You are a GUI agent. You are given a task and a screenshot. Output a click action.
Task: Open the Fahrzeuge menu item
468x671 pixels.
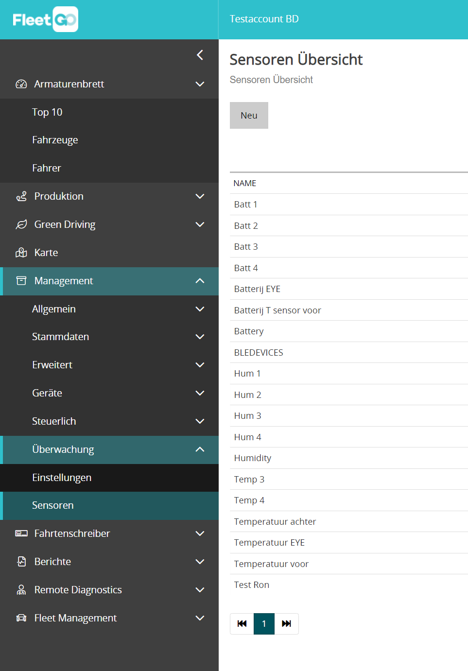point(109,140)
